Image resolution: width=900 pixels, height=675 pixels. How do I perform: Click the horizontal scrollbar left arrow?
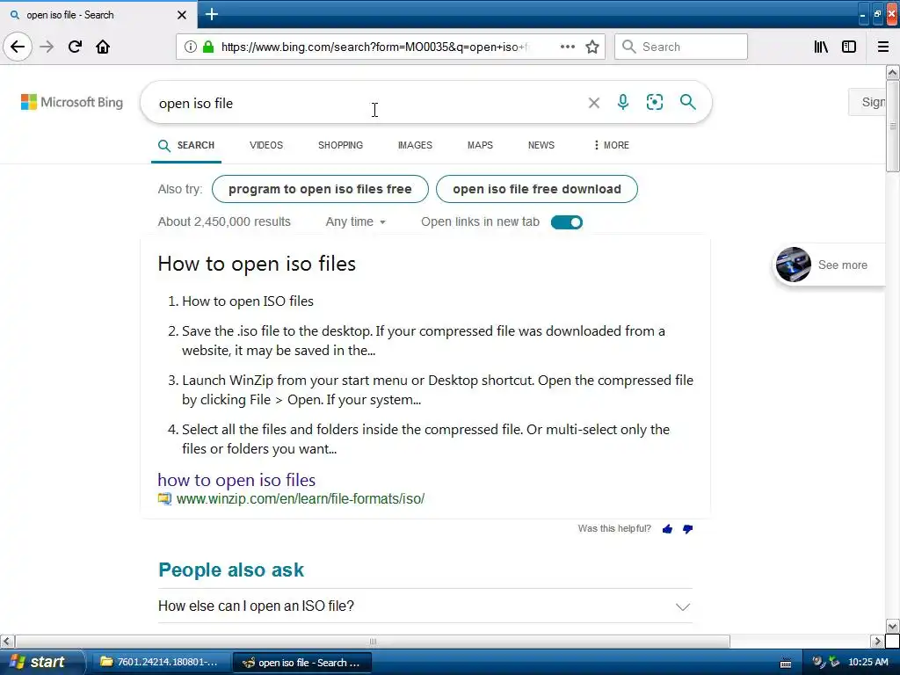(7, 641)
